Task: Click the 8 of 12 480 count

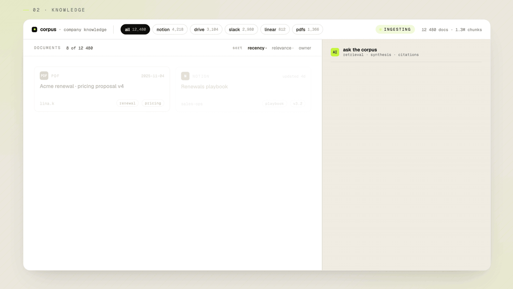Action: 79,48
